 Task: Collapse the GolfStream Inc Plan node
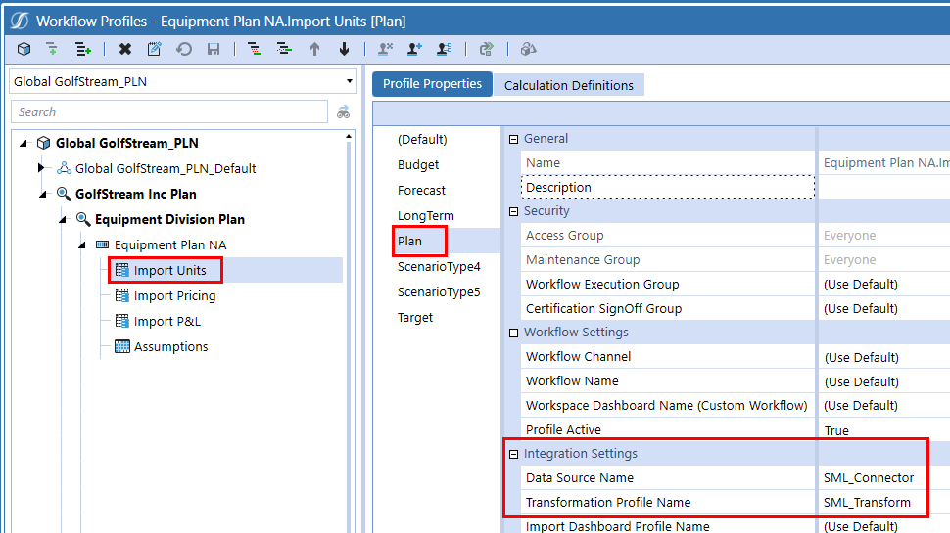(x=43, y=195)
